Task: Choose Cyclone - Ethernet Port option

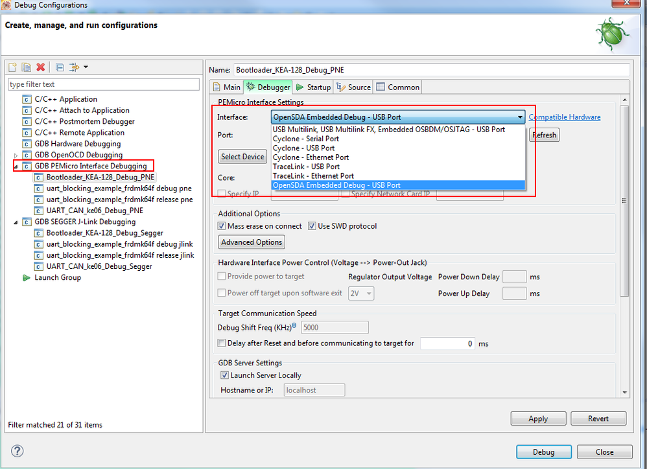Action: tap(398, 157)
